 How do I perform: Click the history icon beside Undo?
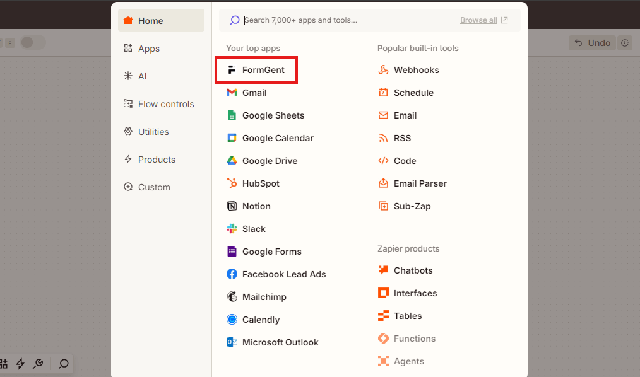pos(625,43)
